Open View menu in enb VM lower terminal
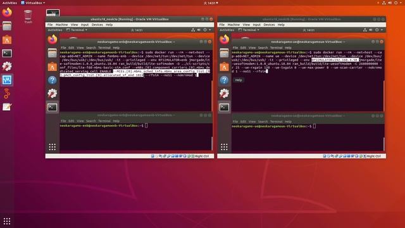The image size is (405, 228). coord(80,121)
